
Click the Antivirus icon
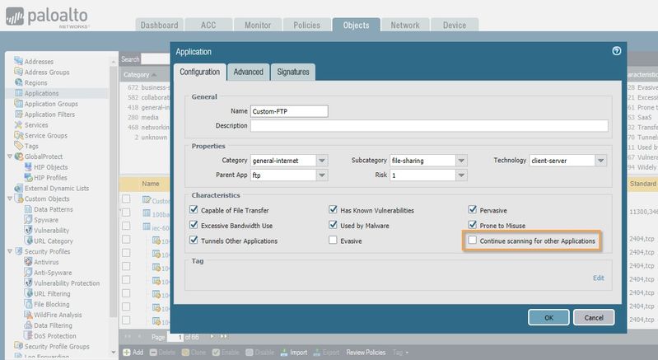click(28, 262)
